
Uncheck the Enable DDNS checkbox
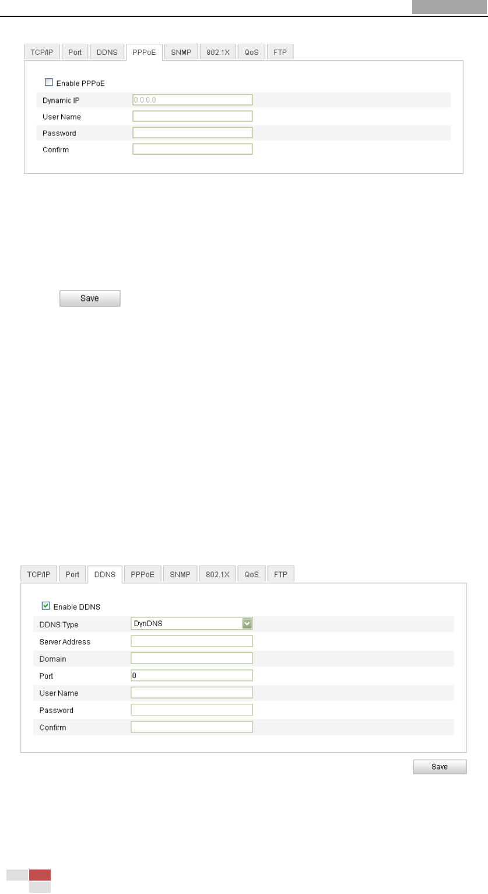46,606
